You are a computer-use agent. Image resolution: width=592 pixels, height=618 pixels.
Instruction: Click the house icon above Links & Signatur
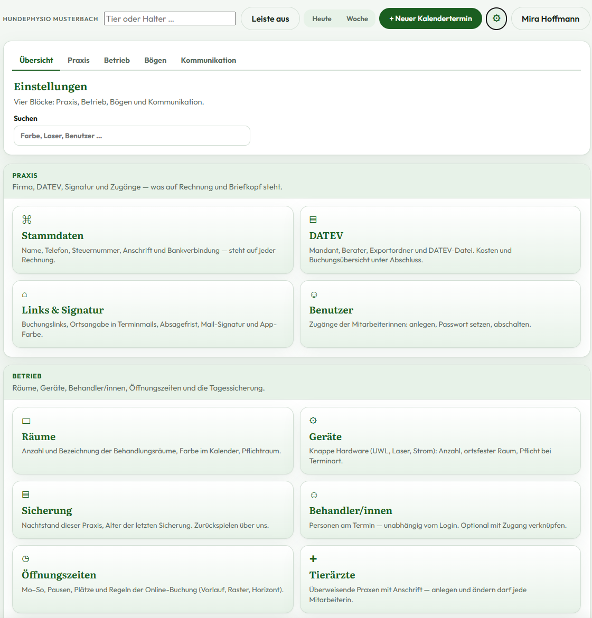tap(24, 294)
